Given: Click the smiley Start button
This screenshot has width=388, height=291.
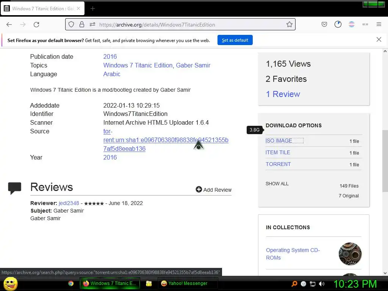Looking at the screenshot, I should [11, 283].
